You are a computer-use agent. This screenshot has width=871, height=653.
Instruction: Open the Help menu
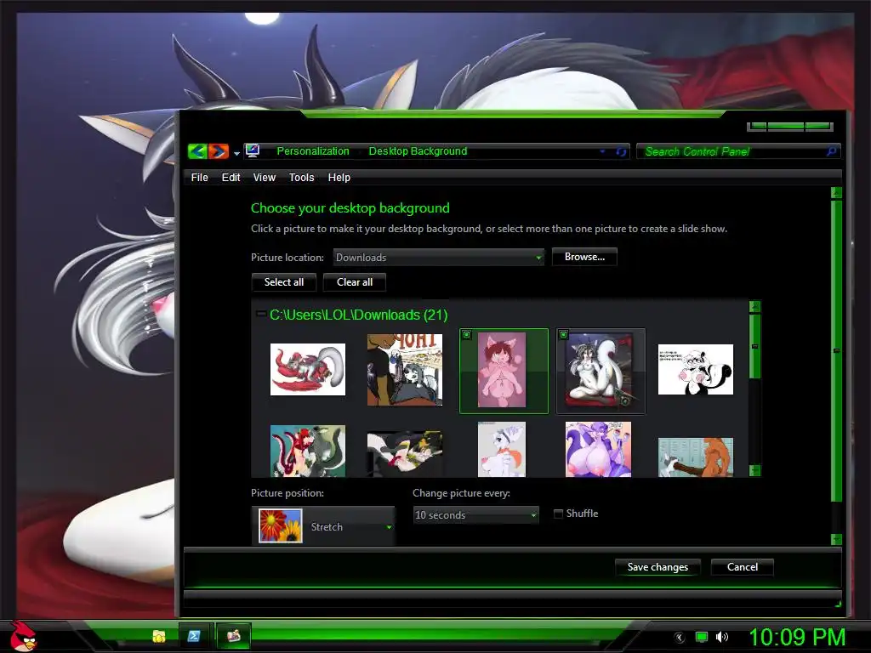click(339, 177)
